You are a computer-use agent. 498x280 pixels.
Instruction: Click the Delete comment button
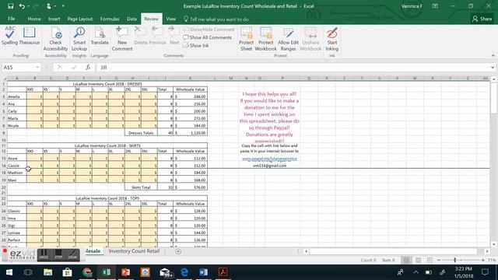tap(140, 36)
